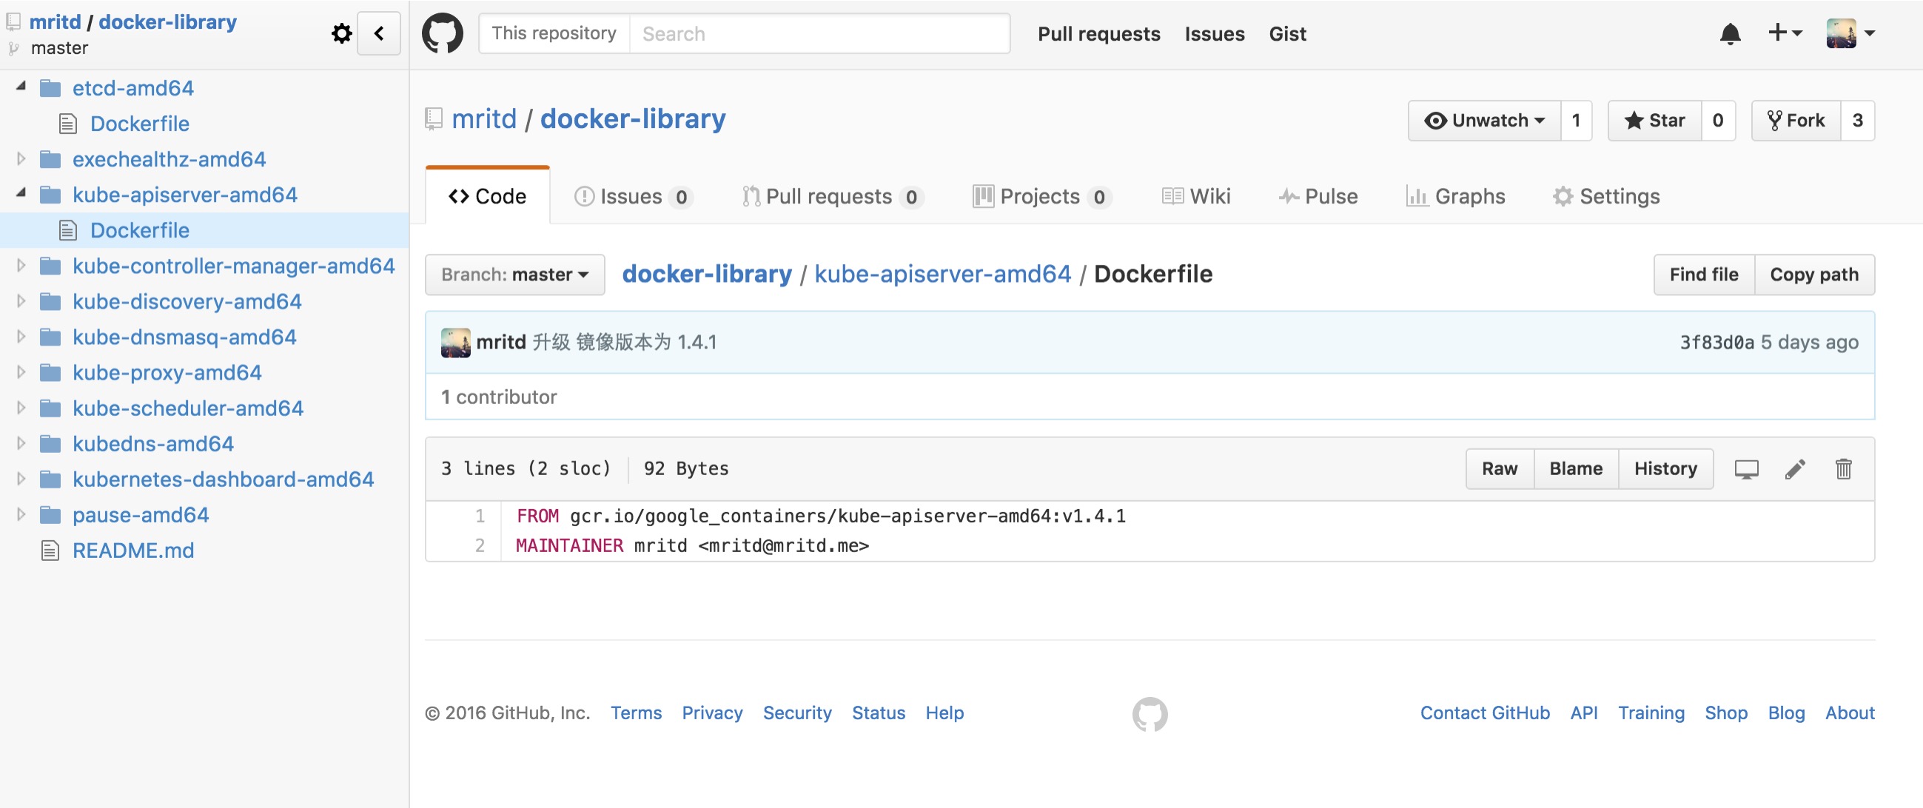Click the pause-amd64 folder icon
The image size is (1923, 808).
pos(50,516)
